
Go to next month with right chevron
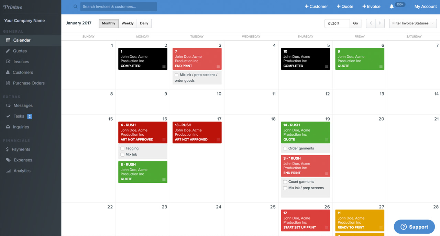coord(379,23)
